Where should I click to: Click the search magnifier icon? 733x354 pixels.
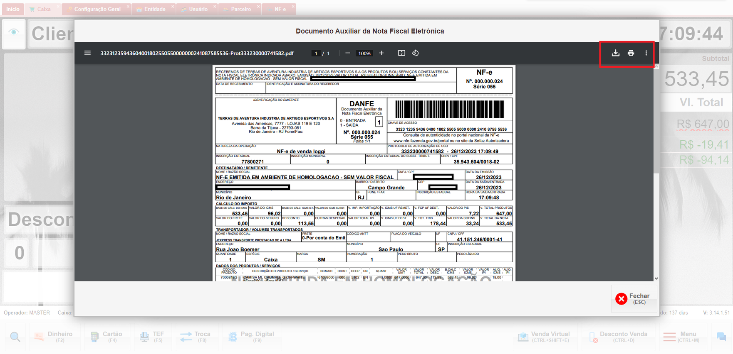point(15,337)
